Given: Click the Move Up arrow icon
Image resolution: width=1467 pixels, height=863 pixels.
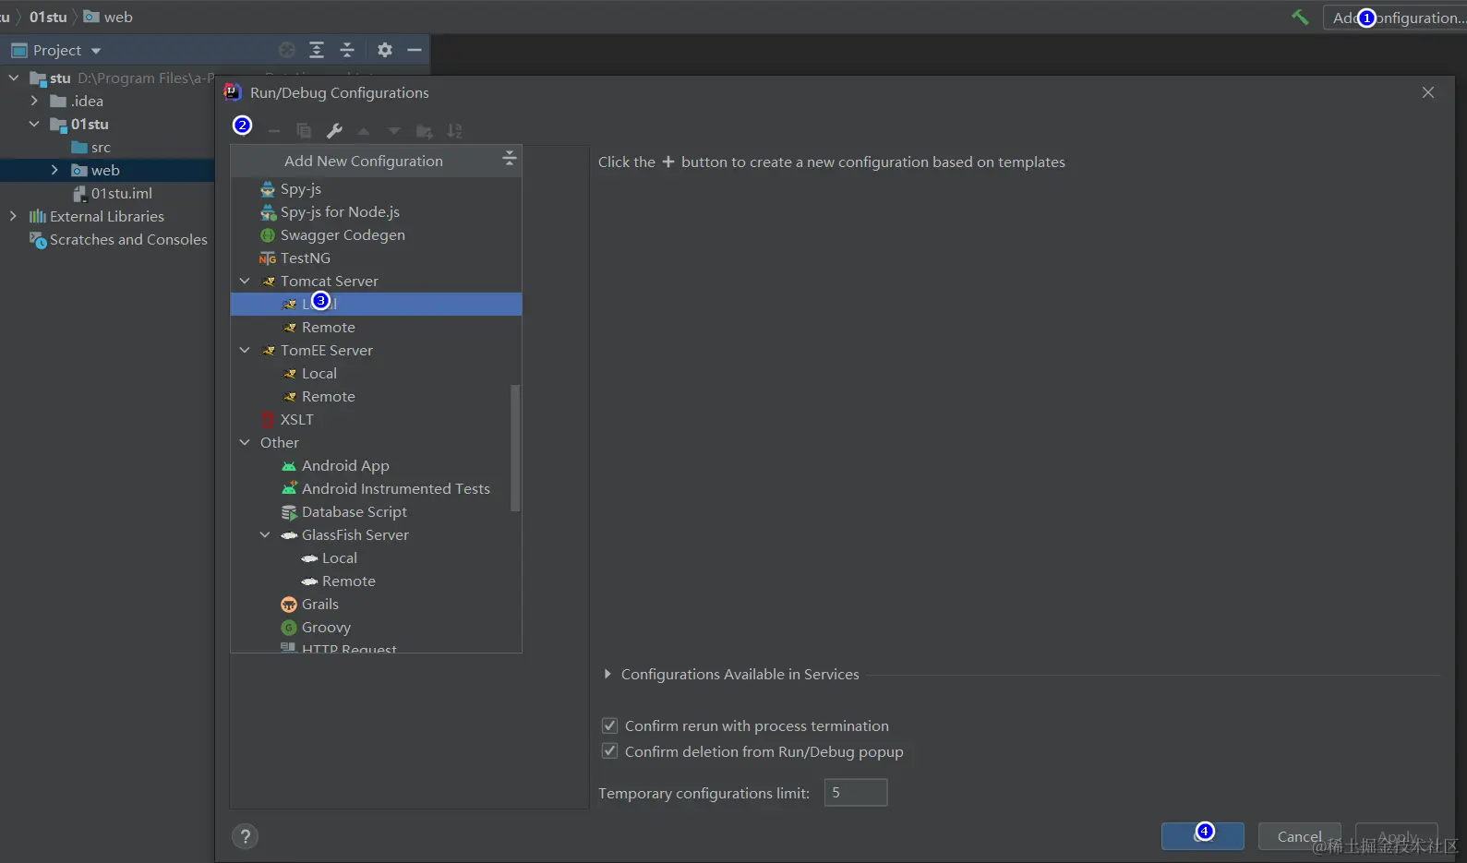Looking at the screenshot, I should 364,131.
